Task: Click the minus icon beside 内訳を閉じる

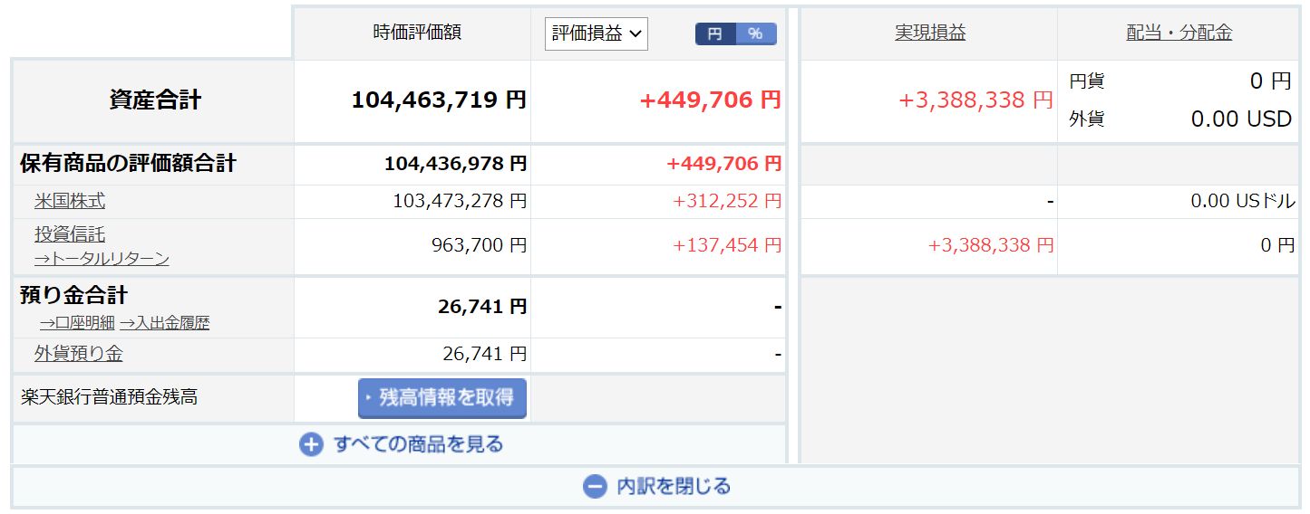Action: tap(595, 486)
